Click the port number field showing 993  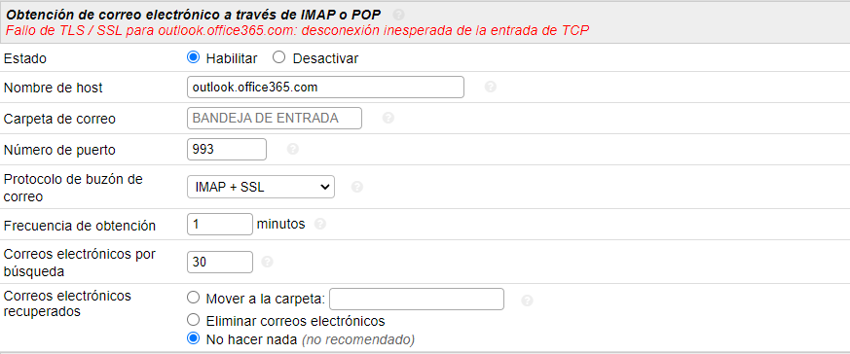(227, 150)
